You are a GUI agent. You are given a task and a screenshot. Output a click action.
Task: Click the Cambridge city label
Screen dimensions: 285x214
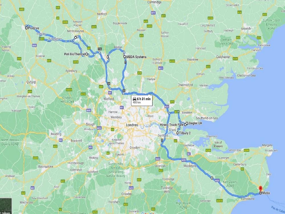point(154,2)
